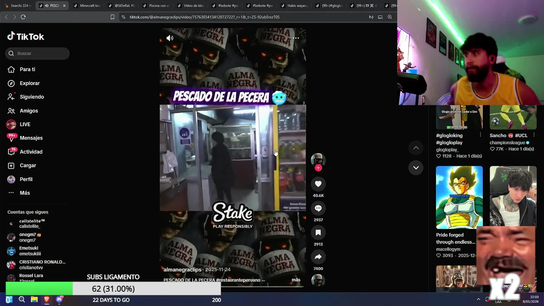Bookmark page in address bar
Screen dimensions: 544x306
(x=112, y=17)
